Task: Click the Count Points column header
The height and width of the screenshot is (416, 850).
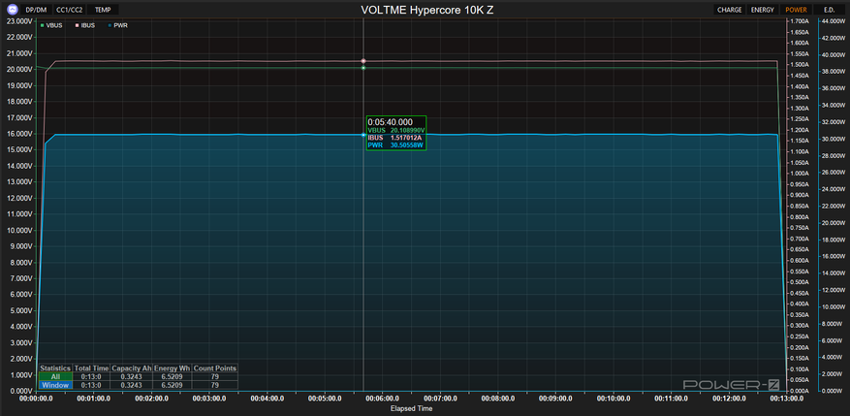Action: click(x=214, y=368)
